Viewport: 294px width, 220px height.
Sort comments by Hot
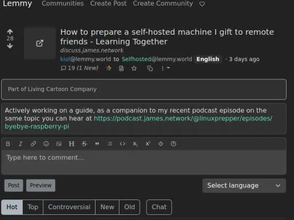(12, 207)
